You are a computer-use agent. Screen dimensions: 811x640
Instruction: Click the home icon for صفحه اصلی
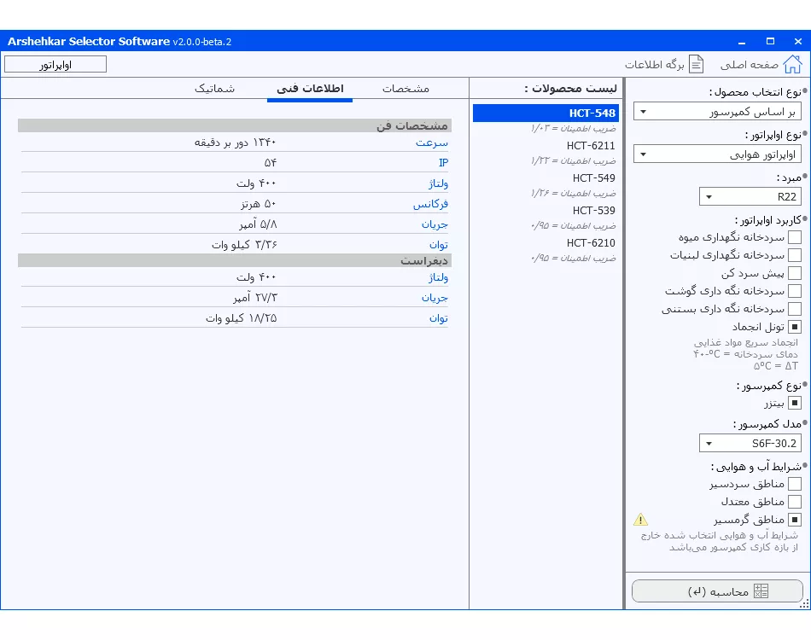(792, 65)
